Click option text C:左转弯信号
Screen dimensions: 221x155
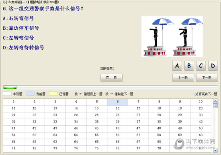[x=18, y=38]
